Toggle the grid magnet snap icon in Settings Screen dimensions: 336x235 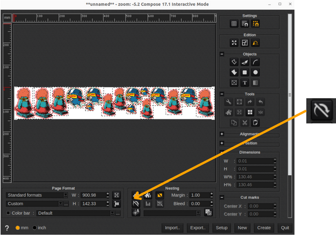[245, 24]
